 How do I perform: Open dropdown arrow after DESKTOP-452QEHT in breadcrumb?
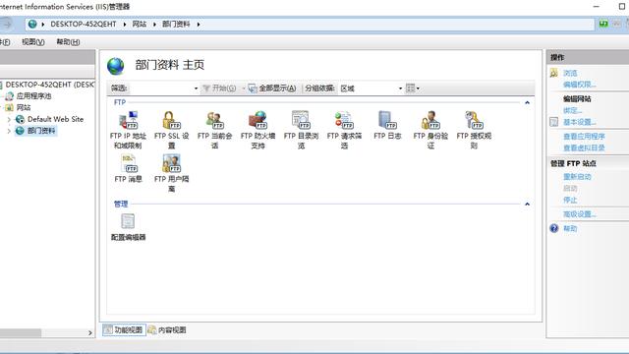tap(125, 25)
